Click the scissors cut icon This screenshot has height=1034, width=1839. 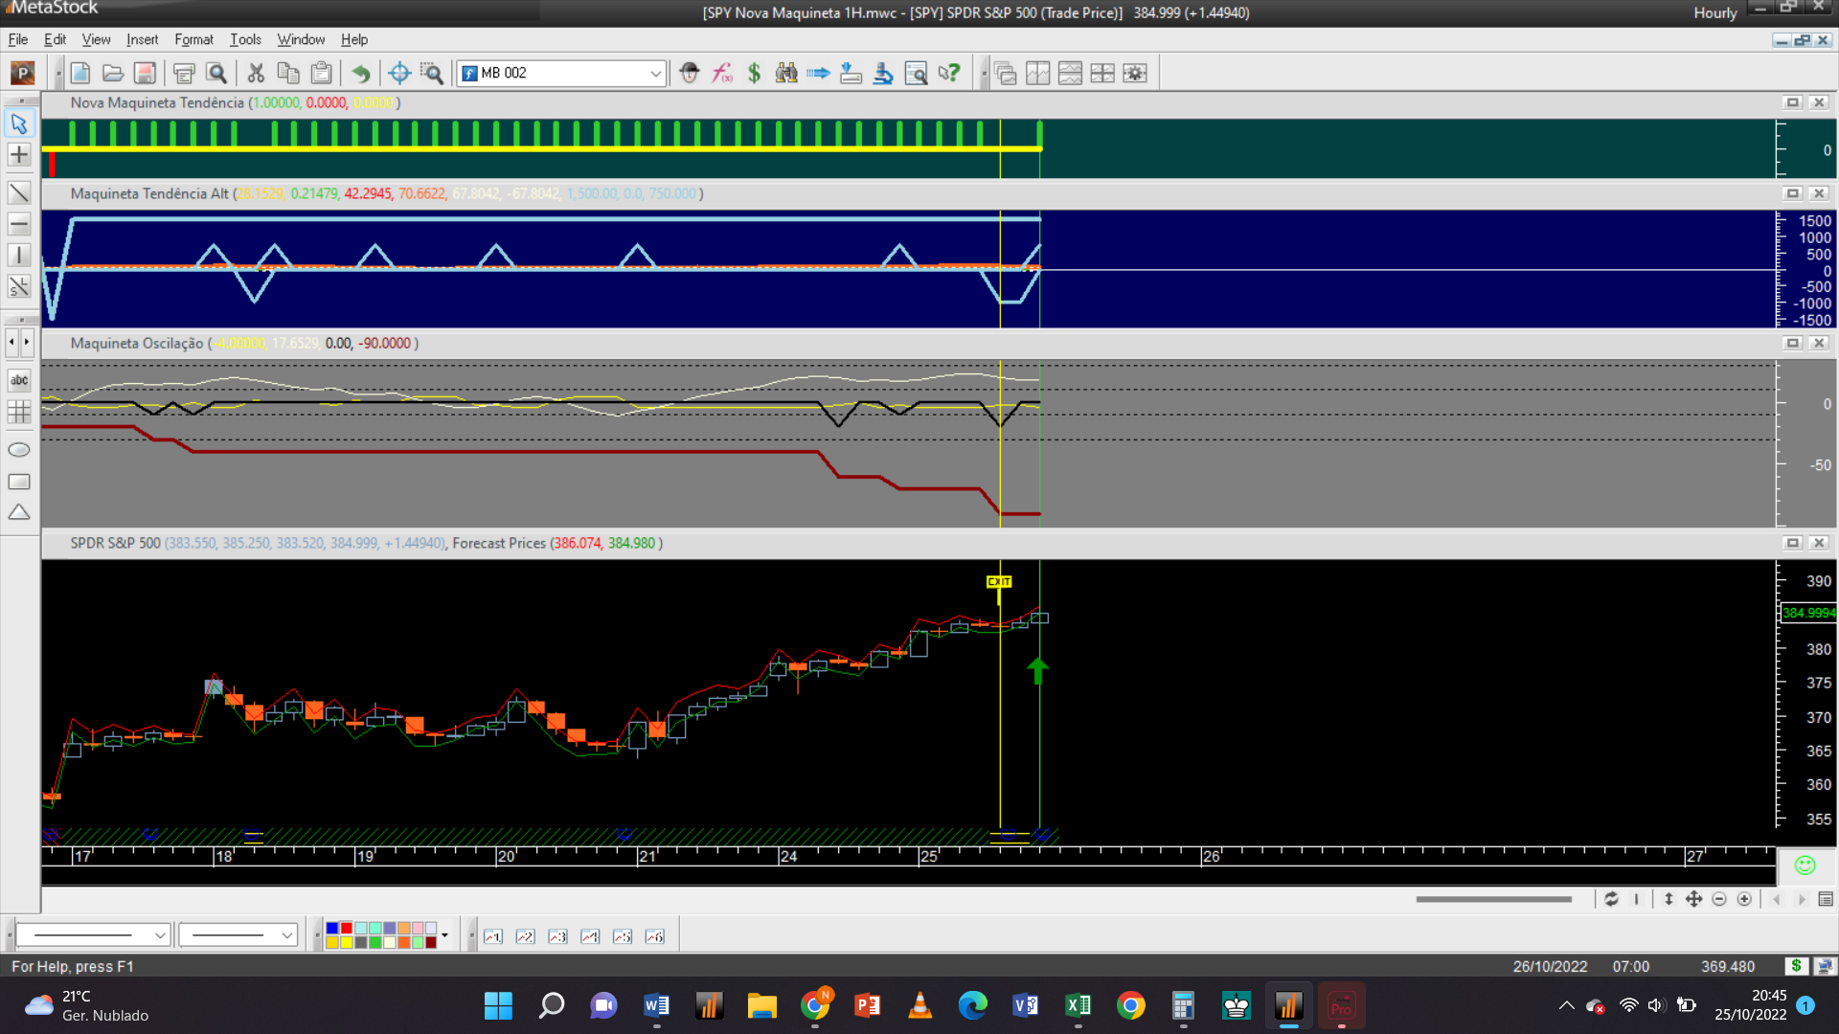[x=256, y=73]
